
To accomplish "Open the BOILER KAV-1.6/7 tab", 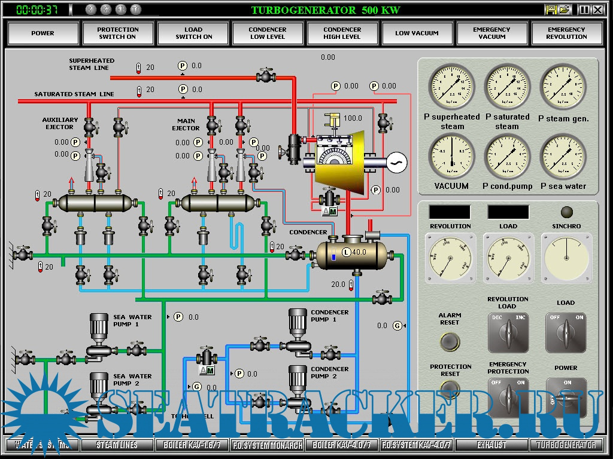I will [x=192, y=445].
